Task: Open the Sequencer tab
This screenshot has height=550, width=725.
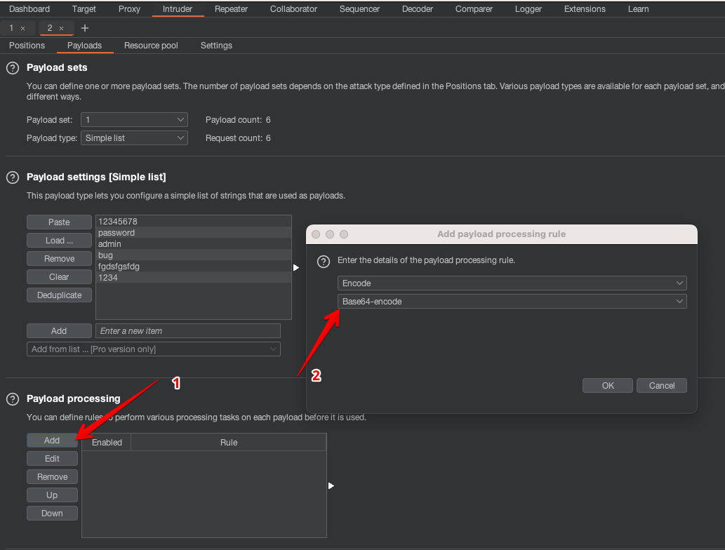Action: point(359,9)
